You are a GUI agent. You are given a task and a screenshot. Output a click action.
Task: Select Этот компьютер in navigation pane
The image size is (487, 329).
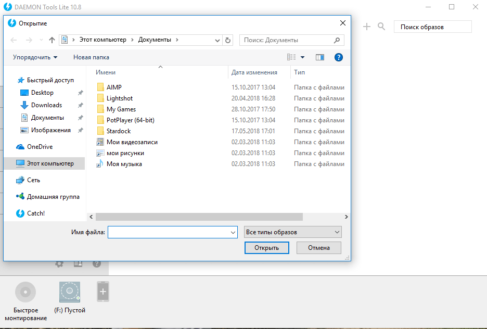tap(44, 163)
